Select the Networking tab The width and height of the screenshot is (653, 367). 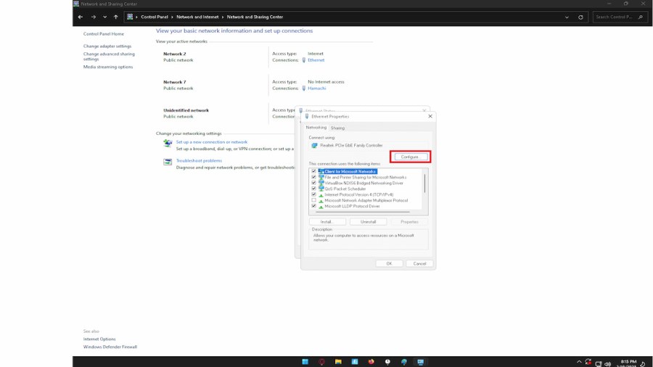coord(316,128)
